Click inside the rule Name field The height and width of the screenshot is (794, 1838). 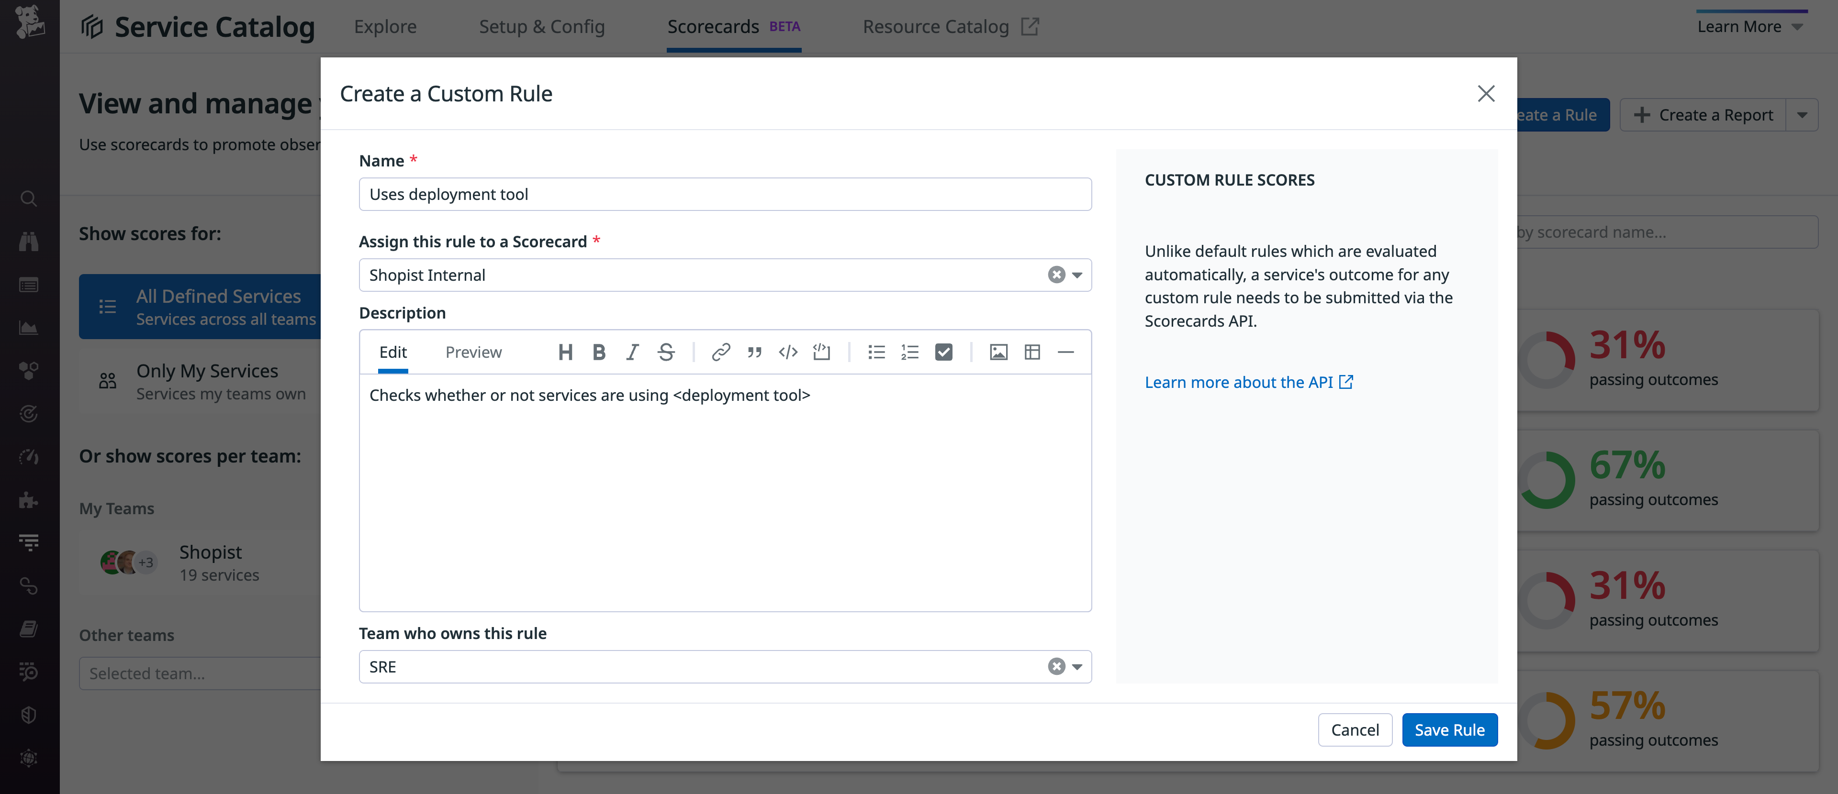point(725,193)
